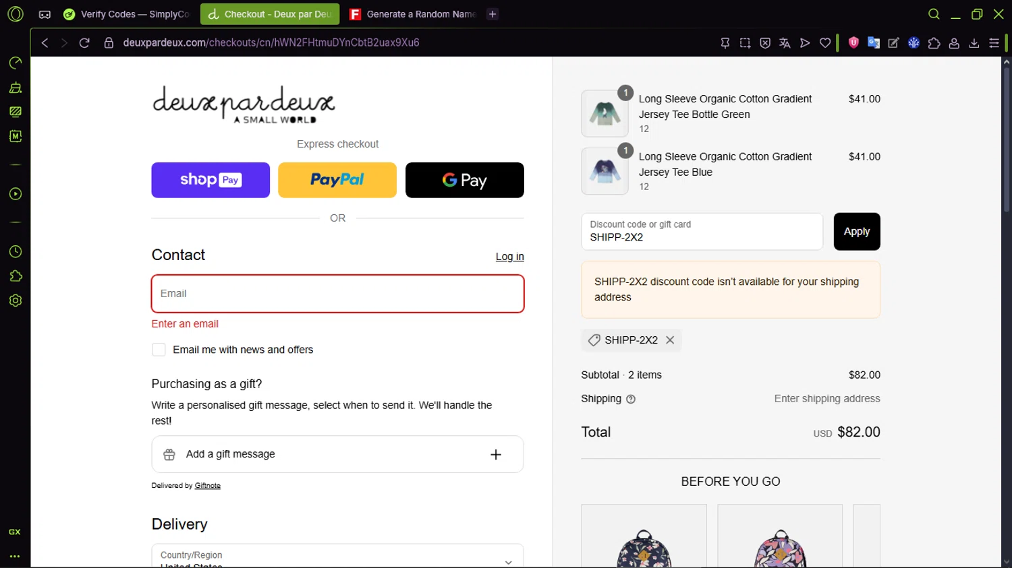Image resolution: width=1012 pixels, height=568 pixels.
Task: Click the 'Enter an email' error text
Action: (185, 324)
